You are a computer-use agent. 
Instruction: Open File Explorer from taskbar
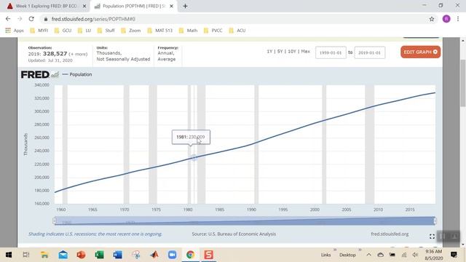pos(44,255)
